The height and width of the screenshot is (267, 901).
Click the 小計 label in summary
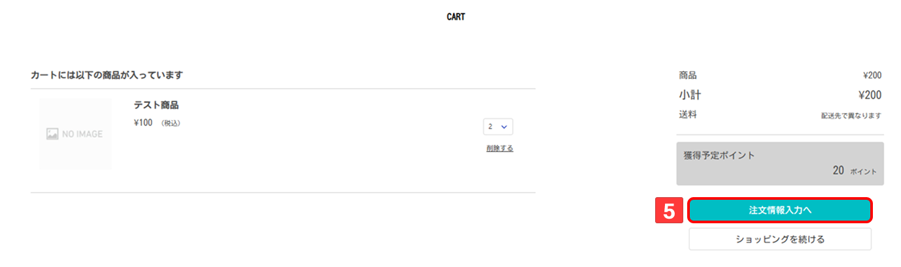(x=690, y=95)
